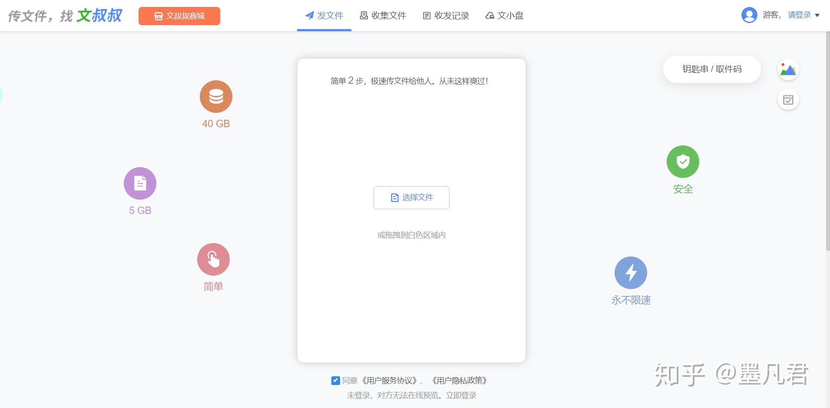The image size is (830, 408).
Task: Click the purple 5 GB file icon
Action: click(140, 183)
